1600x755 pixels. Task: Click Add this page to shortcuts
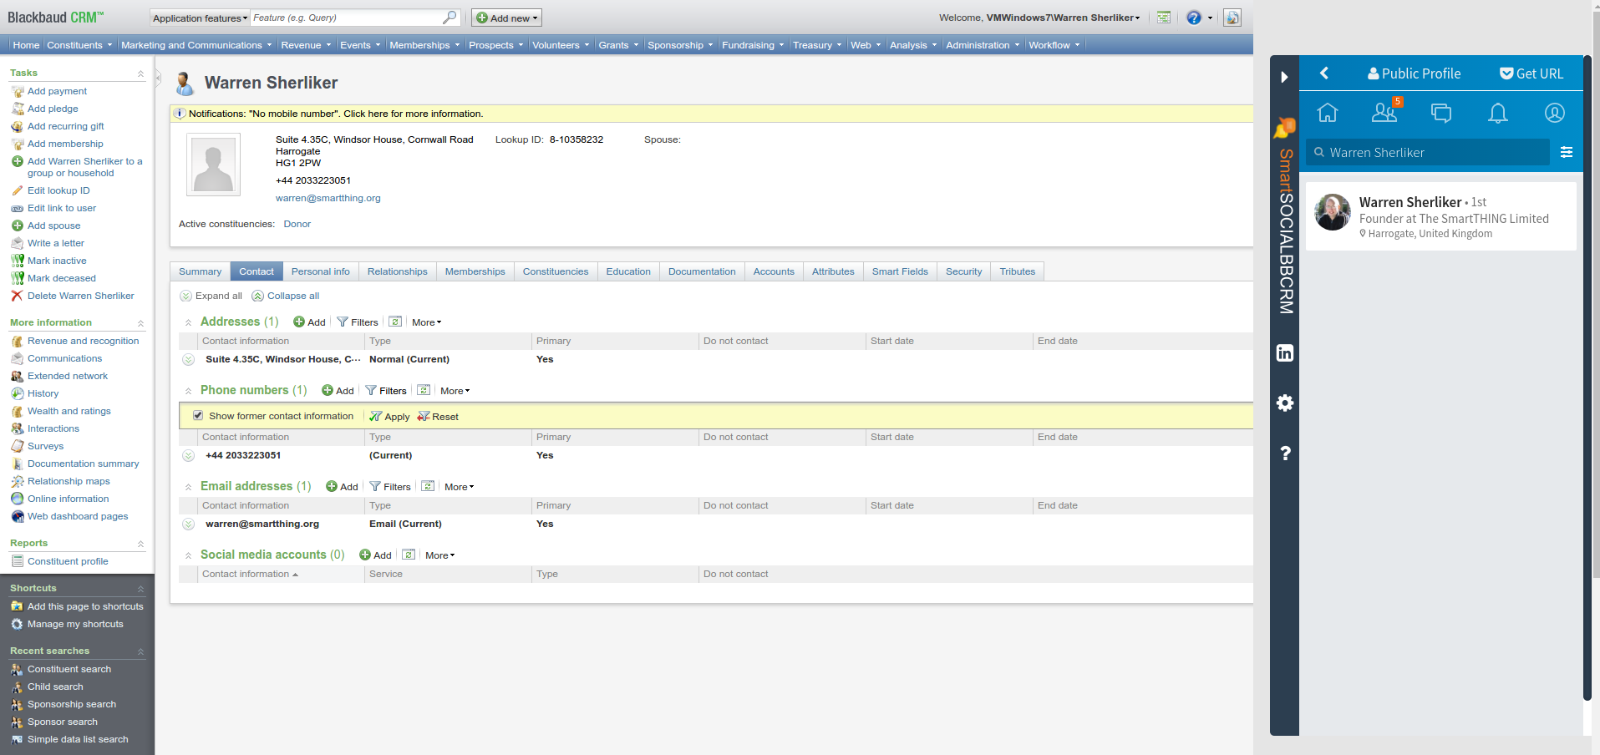point(85,606)
